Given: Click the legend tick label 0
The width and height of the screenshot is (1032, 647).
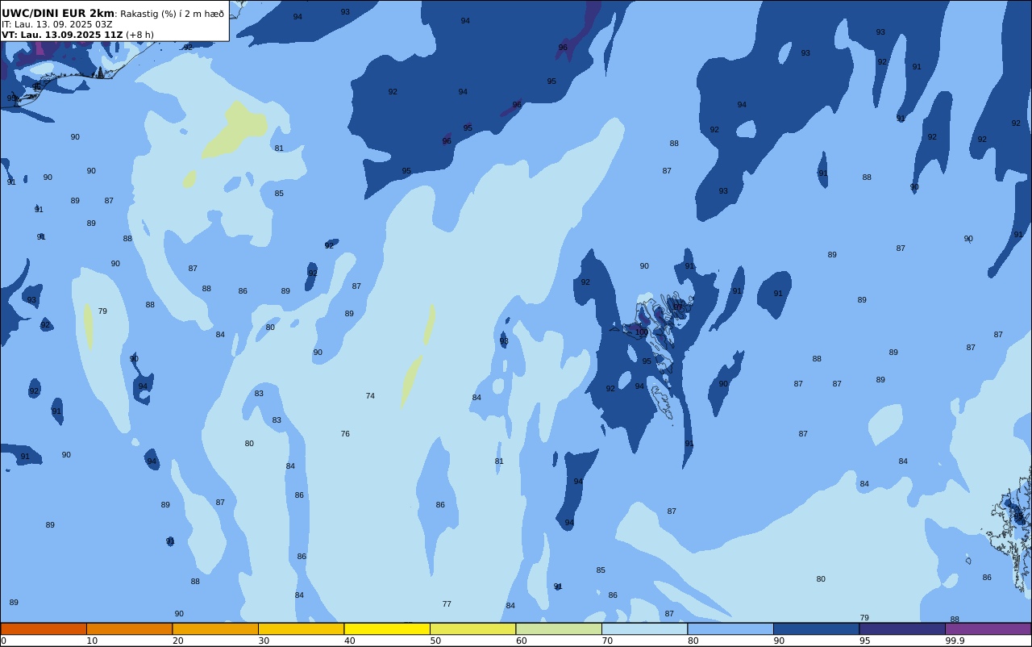Looking at the screenshot, I should pyautogui.click(x=3, y=641).
